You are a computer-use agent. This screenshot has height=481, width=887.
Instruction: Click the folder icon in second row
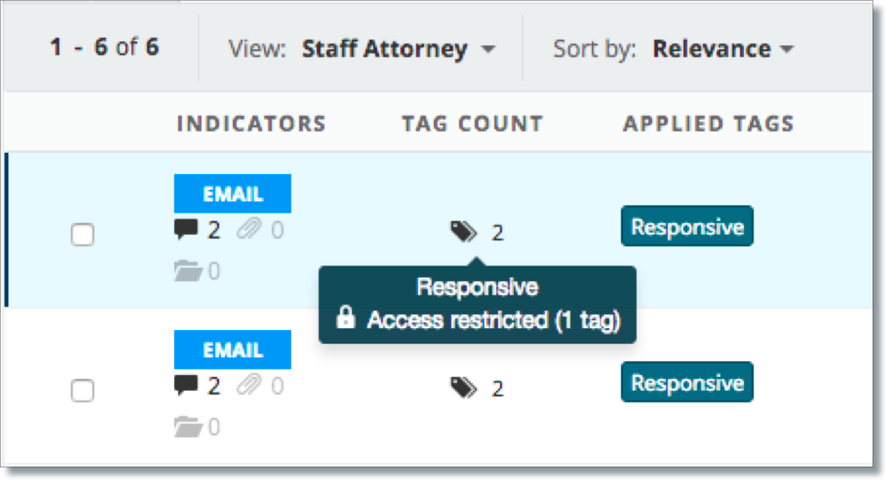[x=188, y=427]
